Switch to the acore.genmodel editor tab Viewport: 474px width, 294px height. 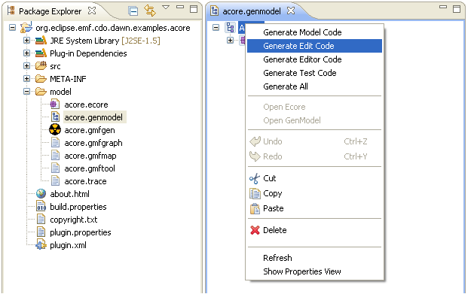(252, 11)
